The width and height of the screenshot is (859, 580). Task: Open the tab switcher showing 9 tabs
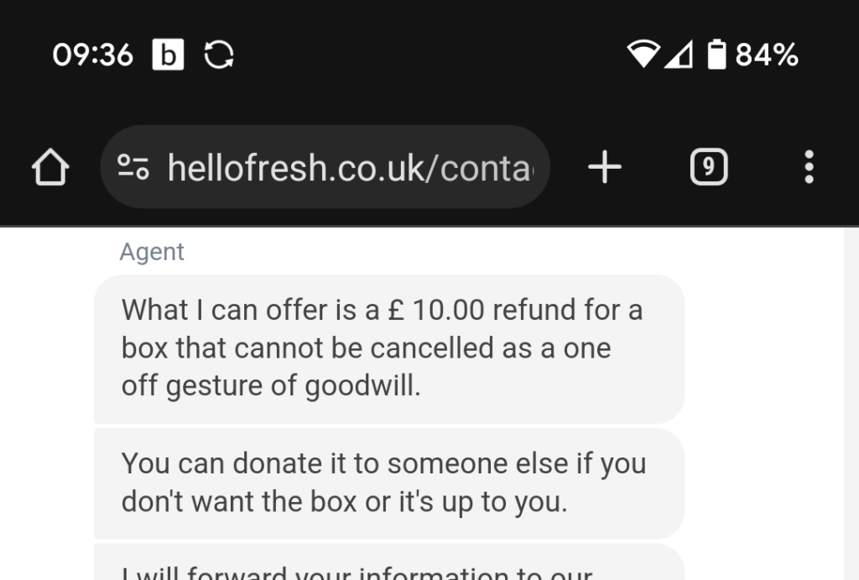(x=708, y=167)
